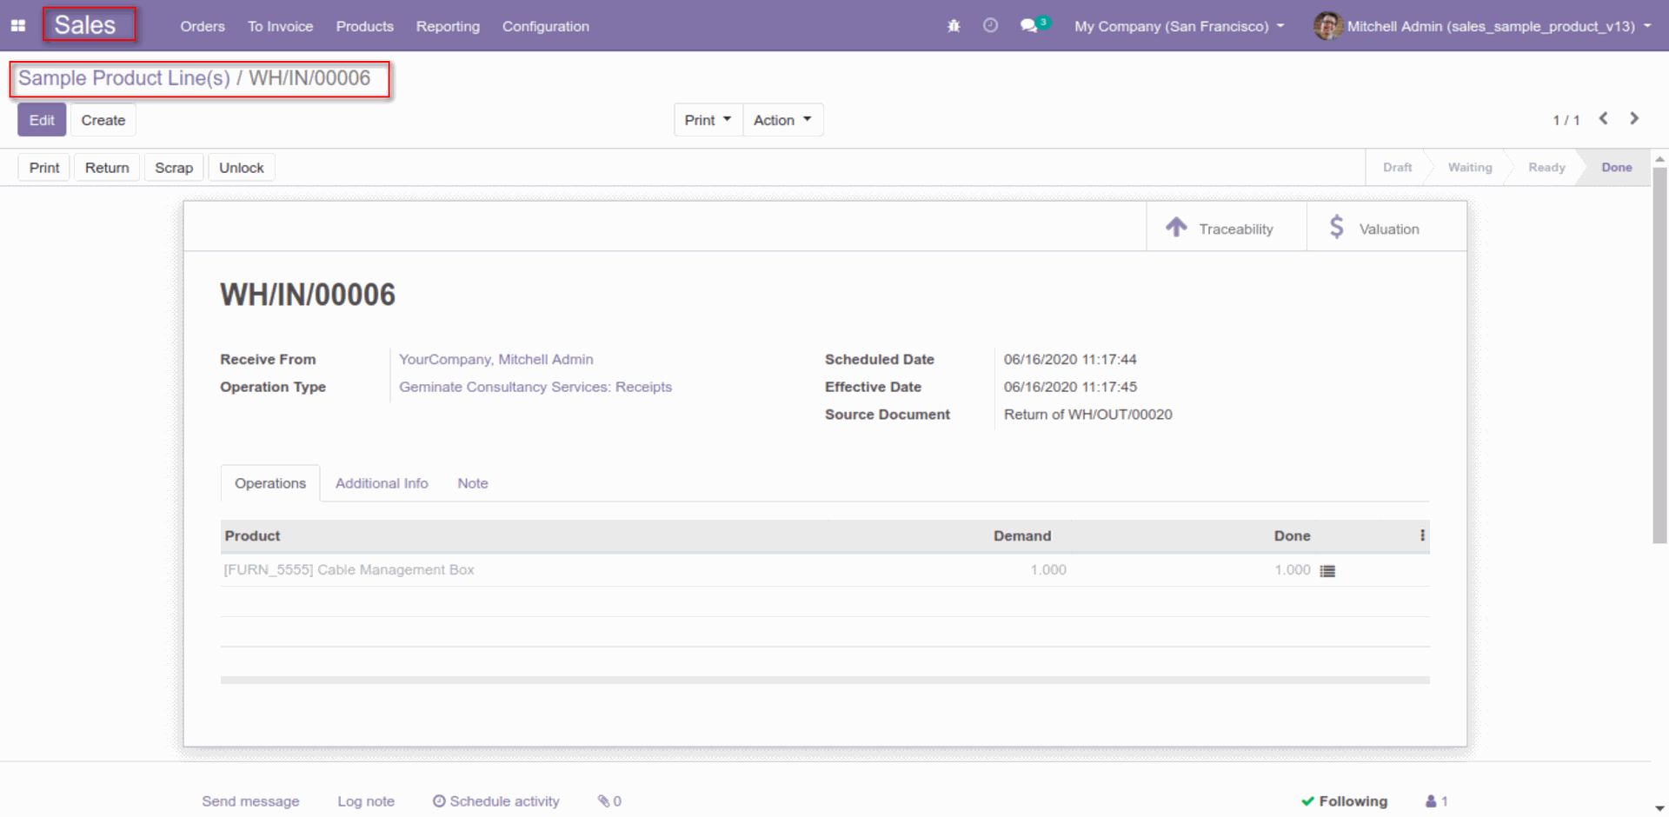Open the Action dropdown menu
Viewport: 1669px width, 817px height.
781,119
